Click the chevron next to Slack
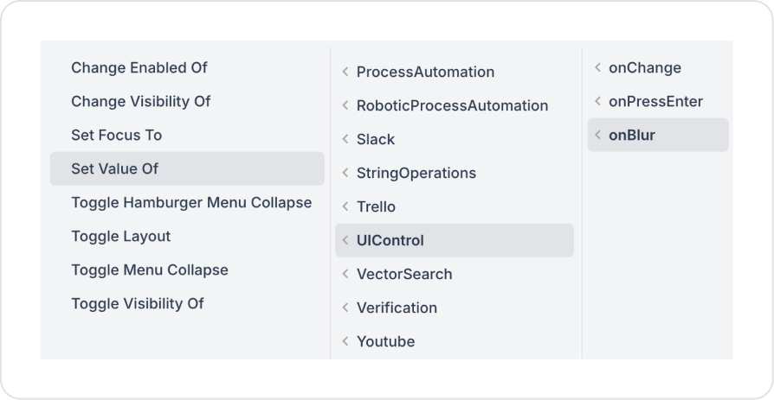 (345, 140)
